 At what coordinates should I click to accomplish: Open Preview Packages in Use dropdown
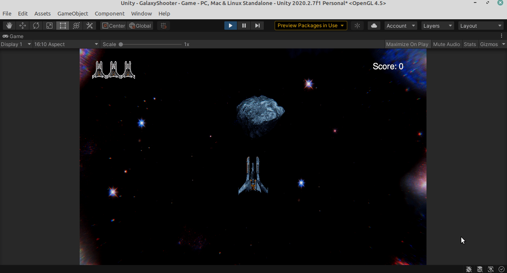311,26
